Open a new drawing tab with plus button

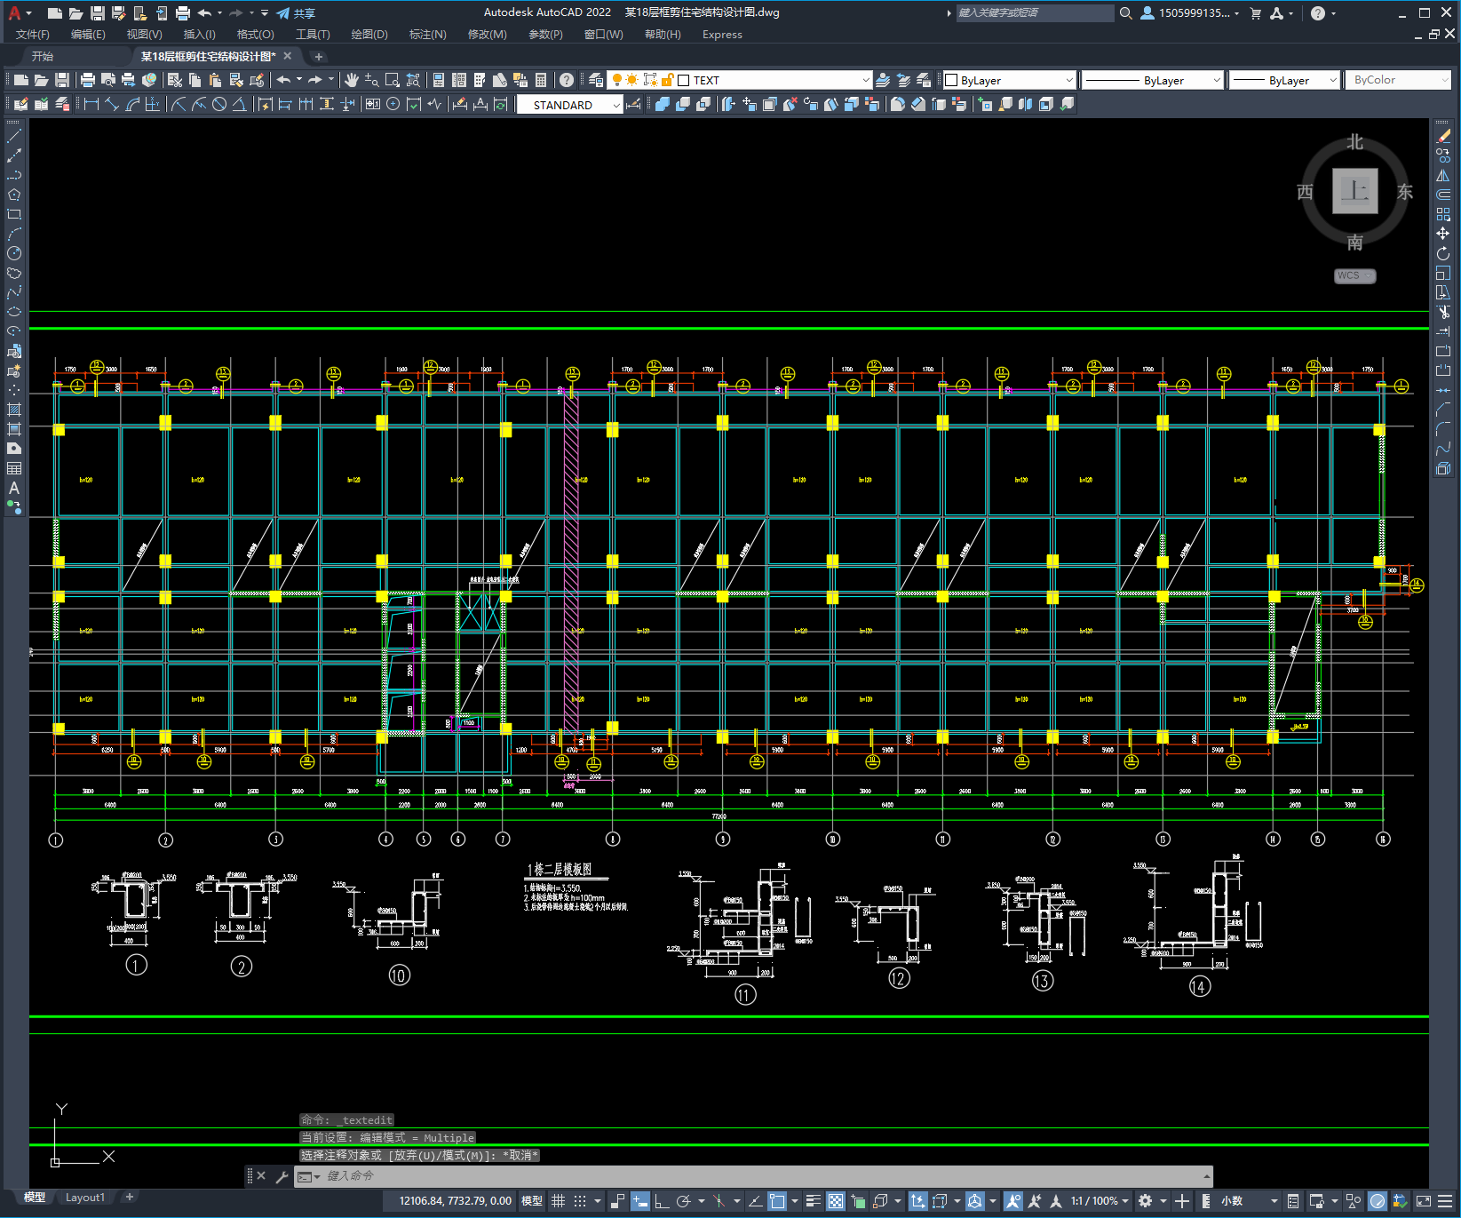pos(318,57)
